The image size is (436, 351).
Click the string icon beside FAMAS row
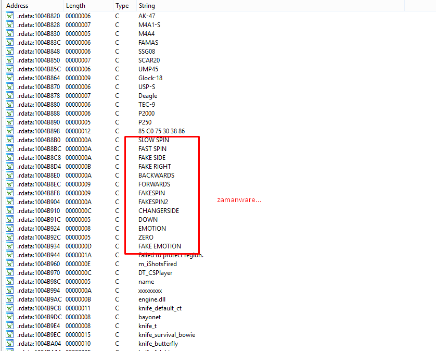coord(9,43)
